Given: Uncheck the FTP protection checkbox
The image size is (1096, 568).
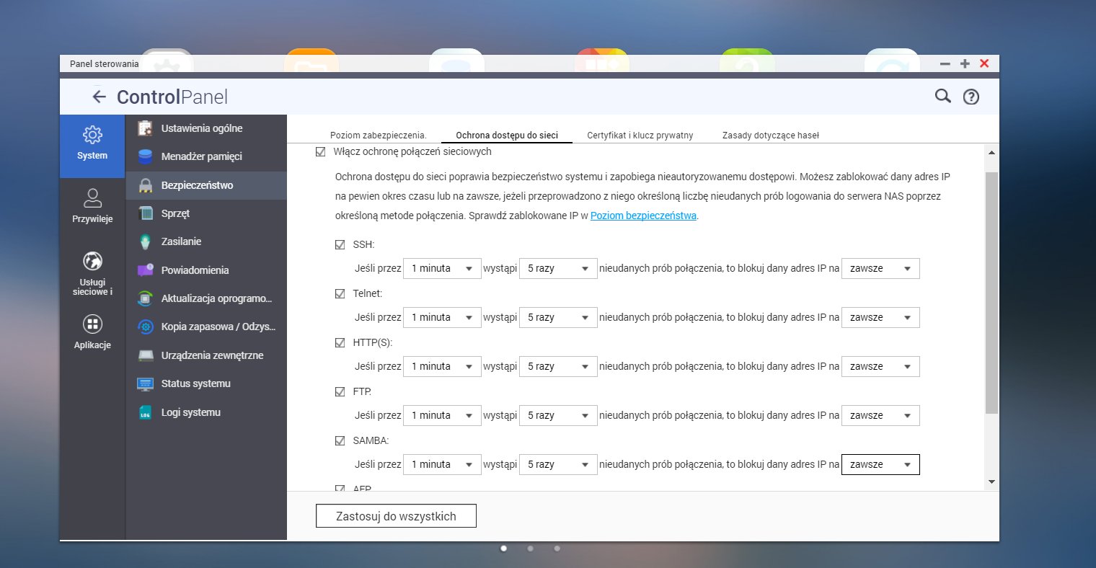Looking at the screenshot, I should [x=340, y=392].
